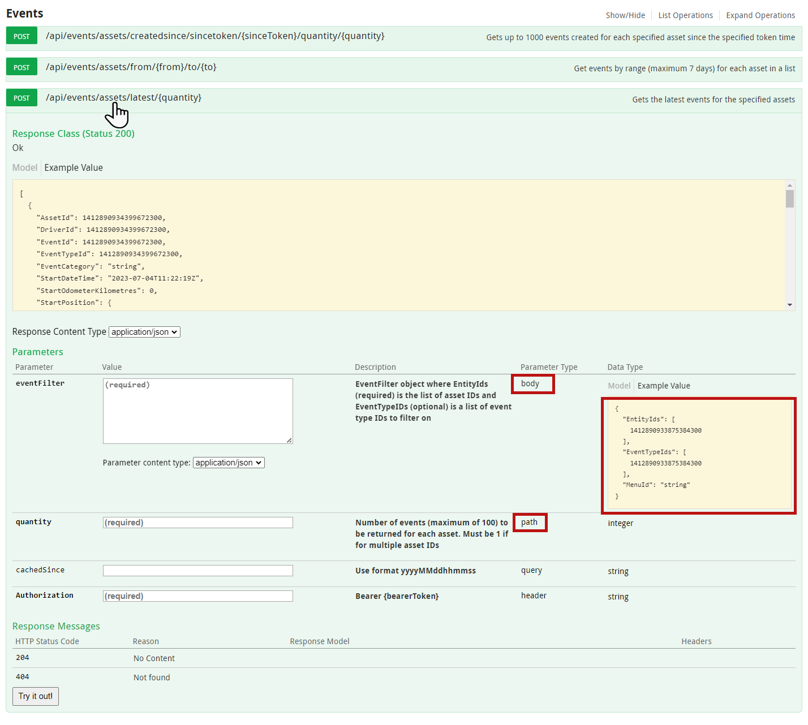This screenshot has height=725, width=808.
Task: Click the 'Parameters' section heading
Action: 38,352
